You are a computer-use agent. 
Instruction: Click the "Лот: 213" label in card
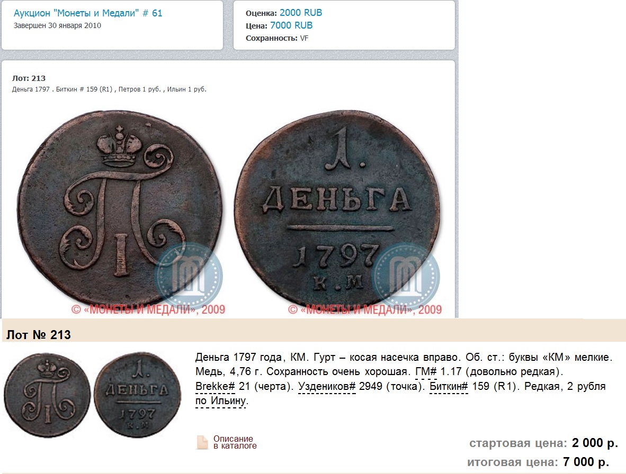[29, 78]
